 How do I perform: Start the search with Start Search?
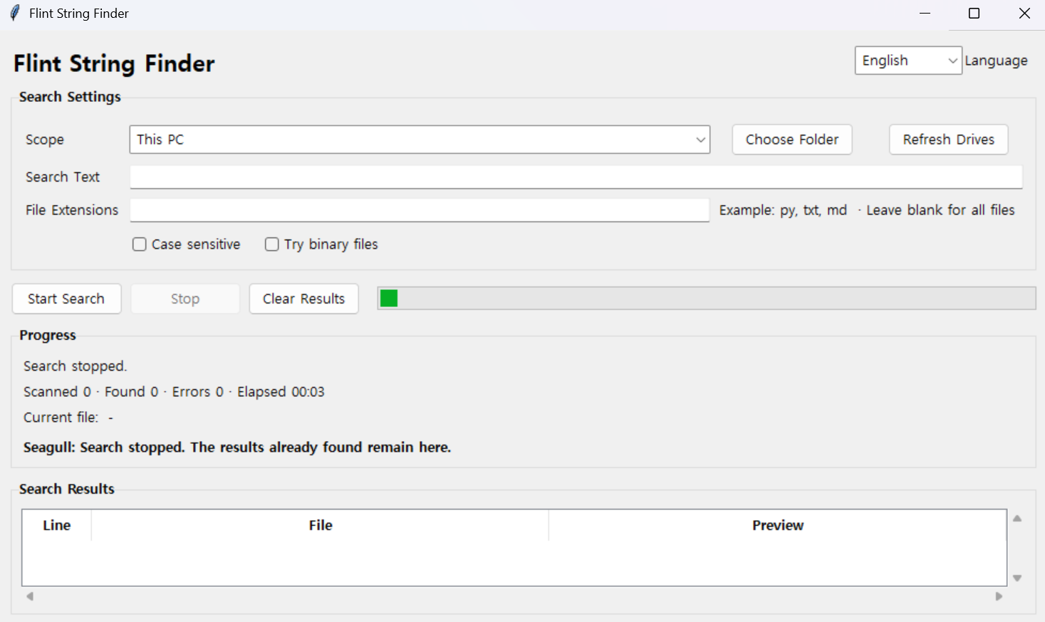66,299
